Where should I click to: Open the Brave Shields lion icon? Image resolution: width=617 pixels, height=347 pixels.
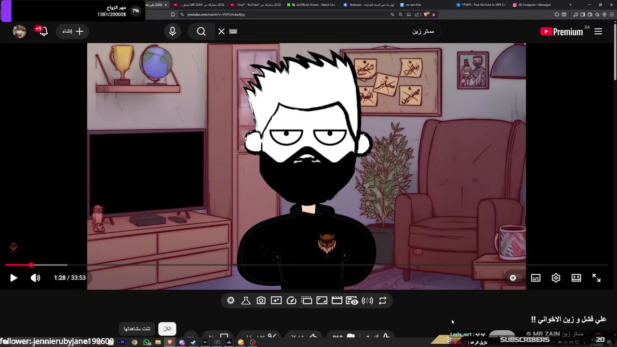coord(426,14)
